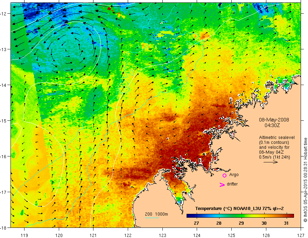
Task: Click the colorbar value 27
Action: pos(196,223)
